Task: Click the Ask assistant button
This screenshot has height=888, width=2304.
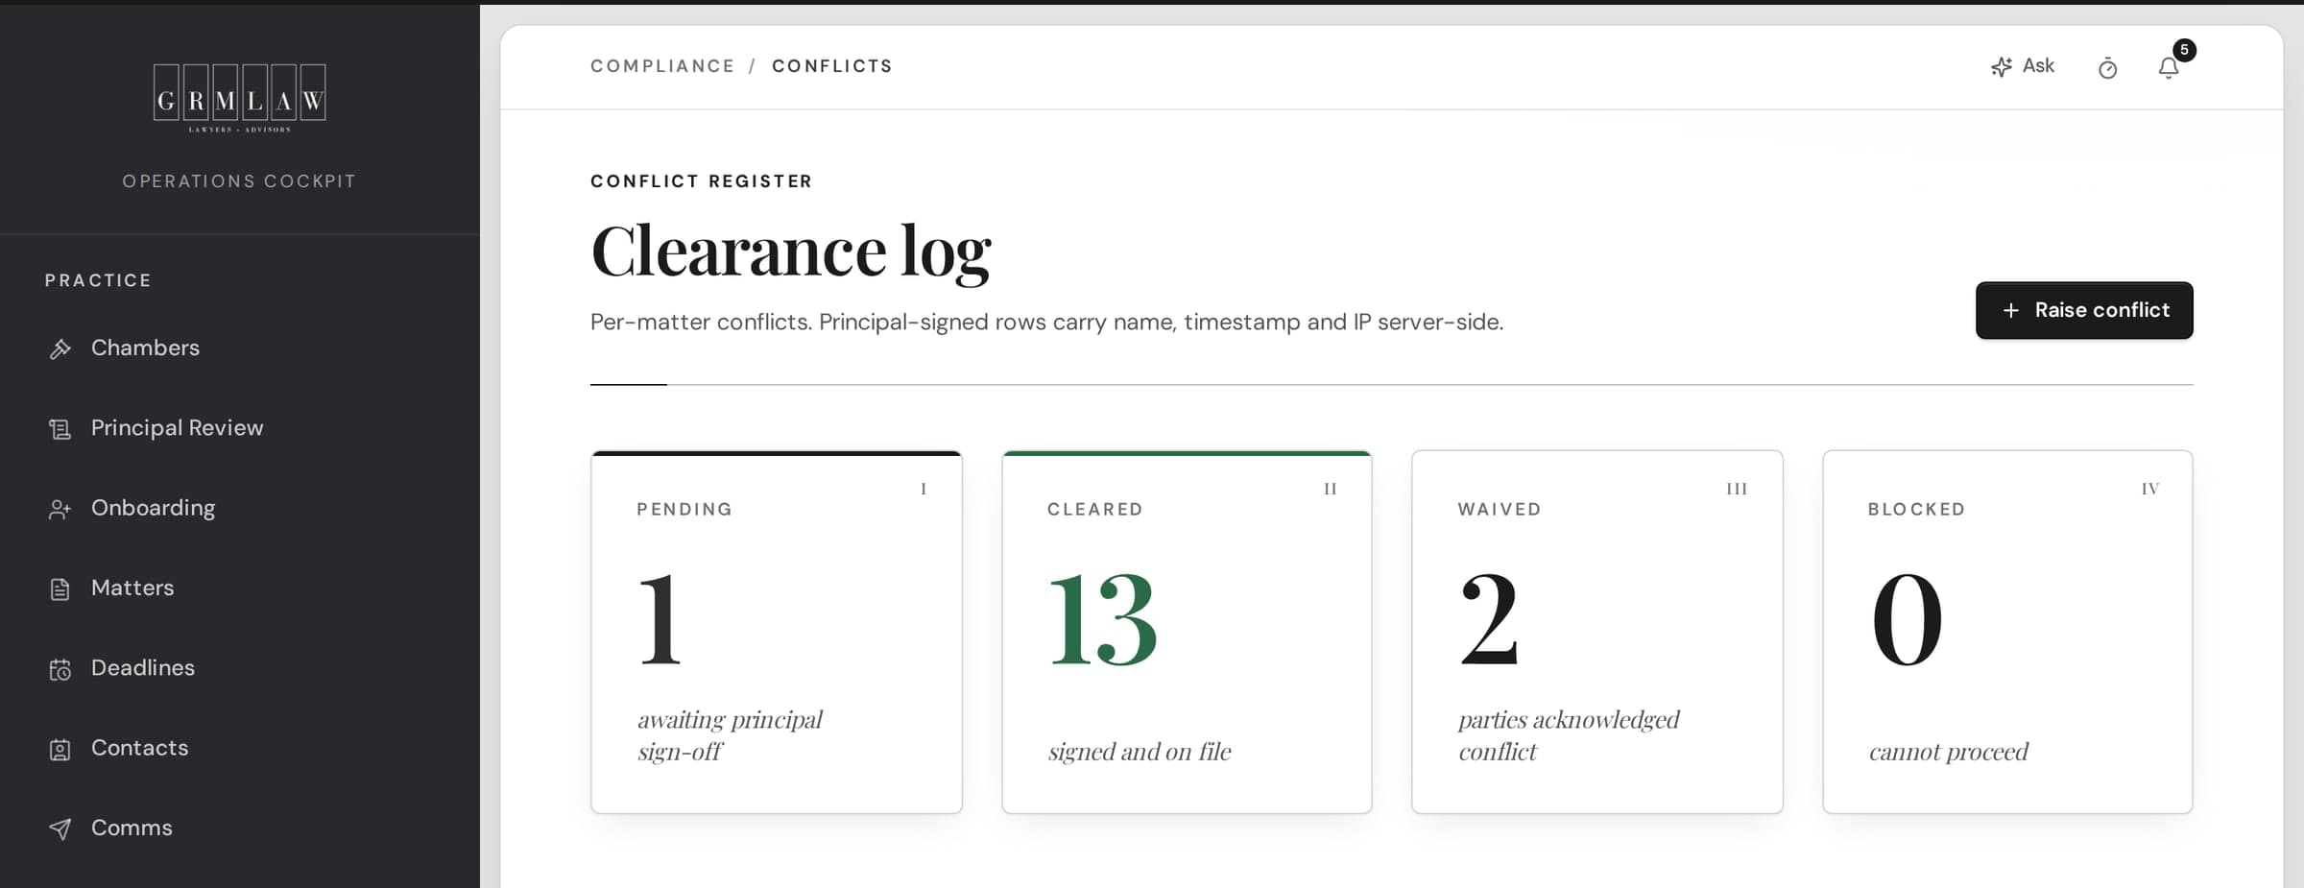Action: [2023, 66]
